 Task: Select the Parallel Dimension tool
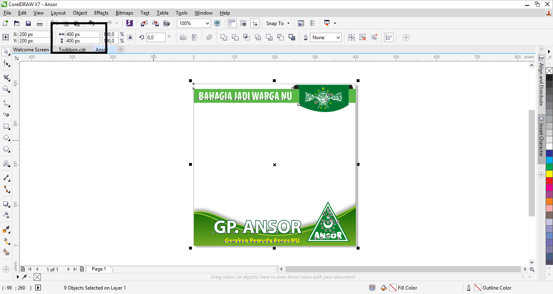coord(6,178)
